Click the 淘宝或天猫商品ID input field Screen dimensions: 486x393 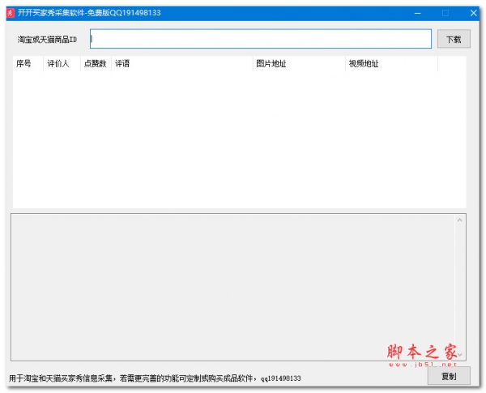[x=260, y=39]
